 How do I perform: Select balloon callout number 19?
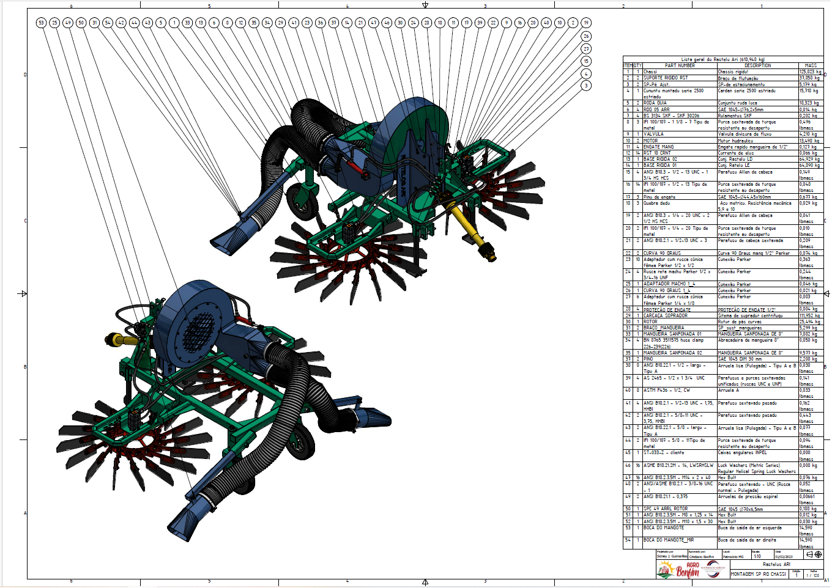click(586, 23)
